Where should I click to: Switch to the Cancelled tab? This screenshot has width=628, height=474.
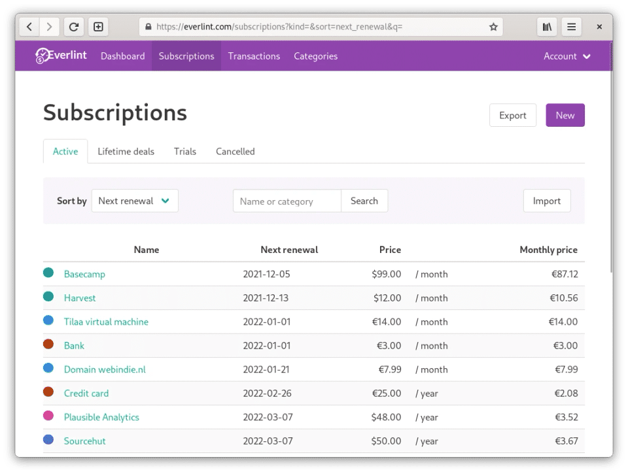point(235,151)
